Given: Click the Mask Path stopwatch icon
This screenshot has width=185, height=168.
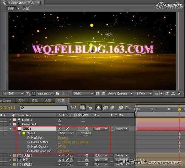Looking at the screenshot, I should tap(28, 138).
